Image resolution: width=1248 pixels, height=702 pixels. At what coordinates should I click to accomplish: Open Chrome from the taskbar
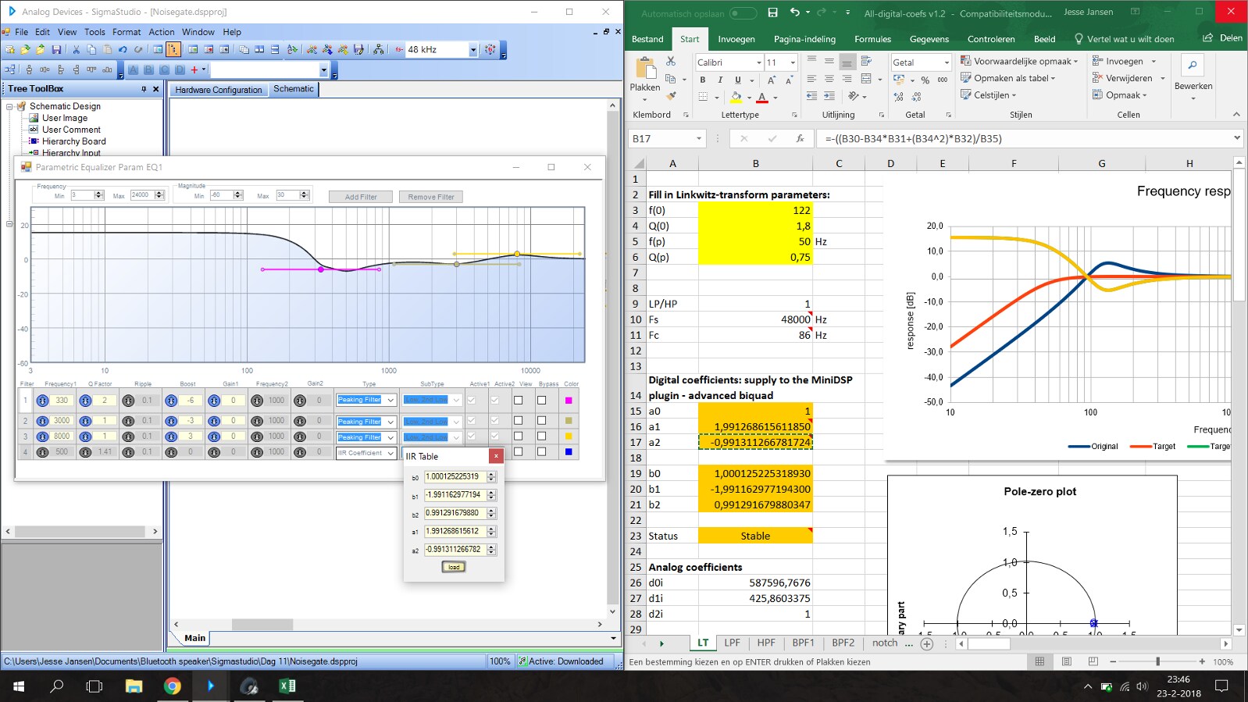pos(173,686)
